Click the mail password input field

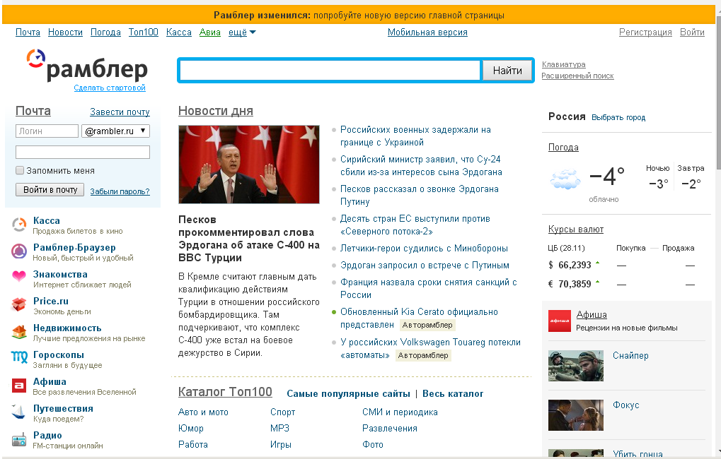coord(83,152)
